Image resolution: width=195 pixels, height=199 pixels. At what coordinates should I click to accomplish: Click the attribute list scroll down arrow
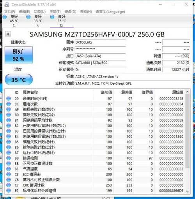click(x=188, y=191)
